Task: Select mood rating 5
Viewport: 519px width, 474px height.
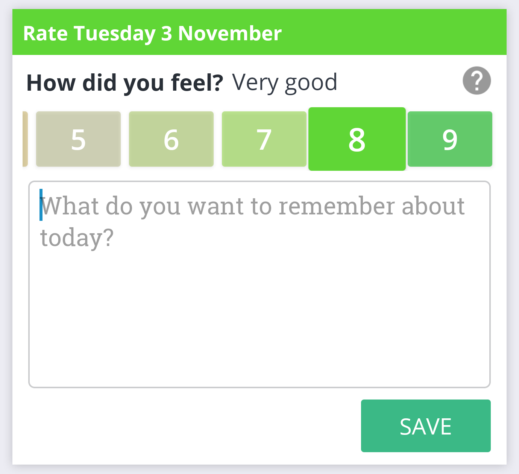Action: [x=78, y=139]
